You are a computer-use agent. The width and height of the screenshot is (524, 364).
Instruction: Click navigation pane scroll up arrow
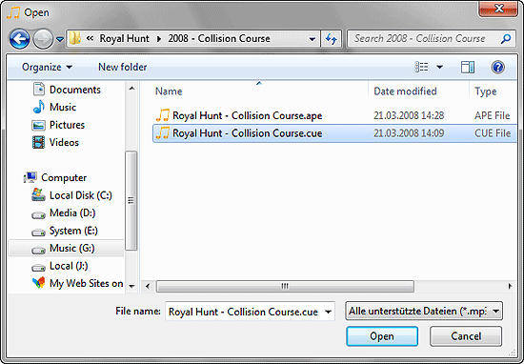pos(131,89)
